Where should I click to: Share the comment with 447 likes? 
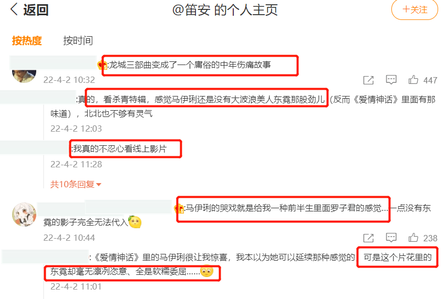tap(368, 80)
